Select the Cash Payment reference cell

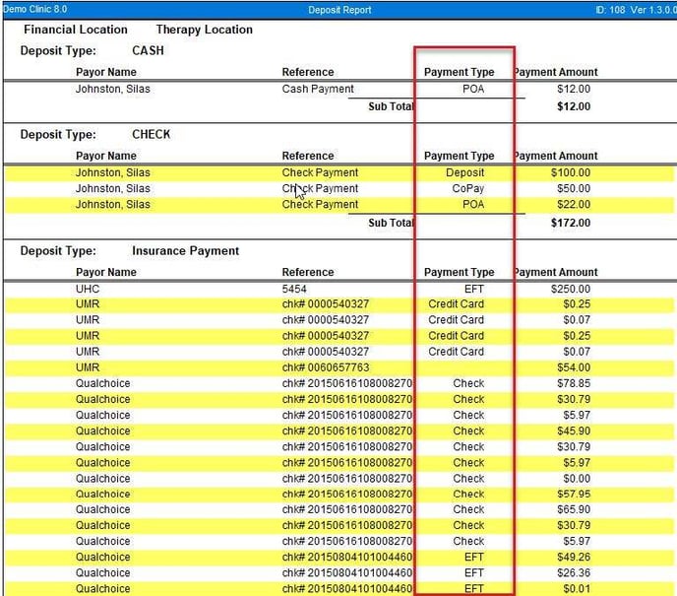318,89
